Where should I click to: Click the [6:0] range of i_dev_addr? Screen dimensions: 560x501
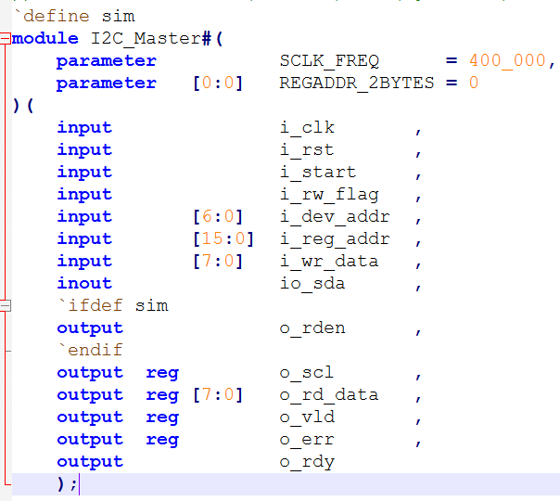(218, 216)
